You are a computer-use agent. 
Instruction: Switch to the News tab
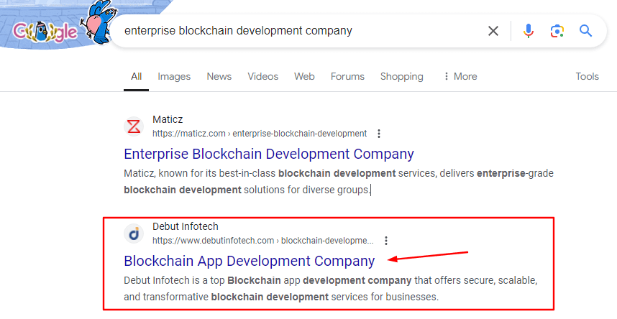(219, 76)
